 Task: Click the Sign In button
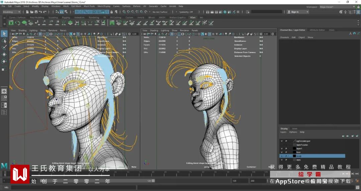[x=294, y=12]
